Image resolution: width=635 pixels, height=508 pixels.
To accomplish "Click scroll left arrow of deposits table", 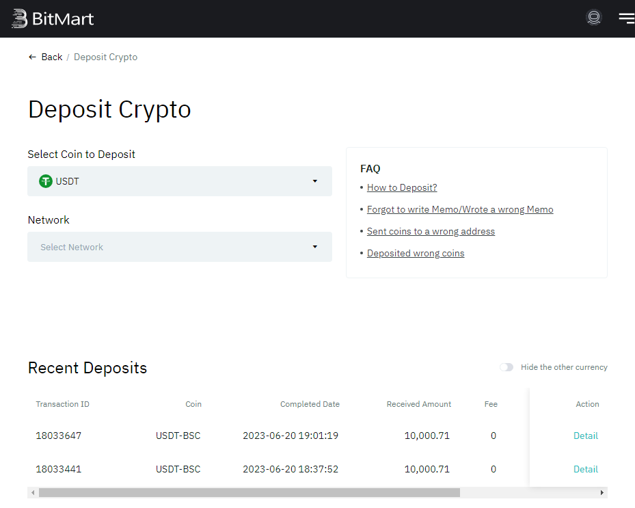I will (33, 492).
